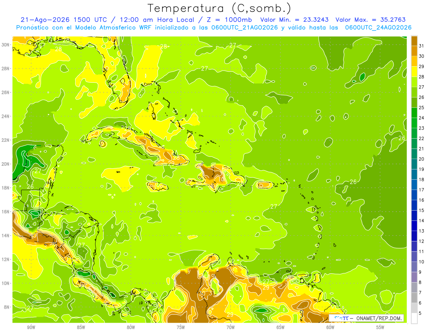Click the "12N" latitude axis label
Screen dimensions: 431x332
coord(6,259)
